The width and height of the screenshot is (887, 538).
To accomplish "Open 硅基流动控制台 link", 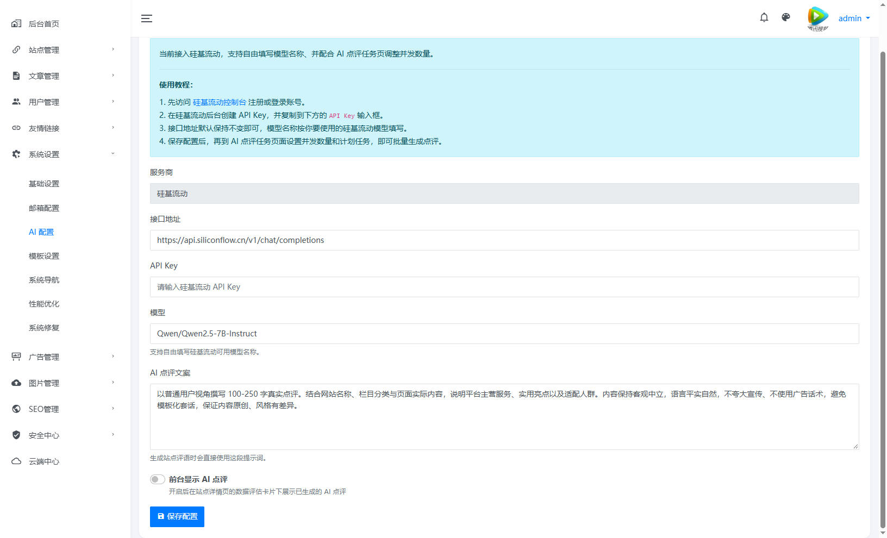I will 220,102.
